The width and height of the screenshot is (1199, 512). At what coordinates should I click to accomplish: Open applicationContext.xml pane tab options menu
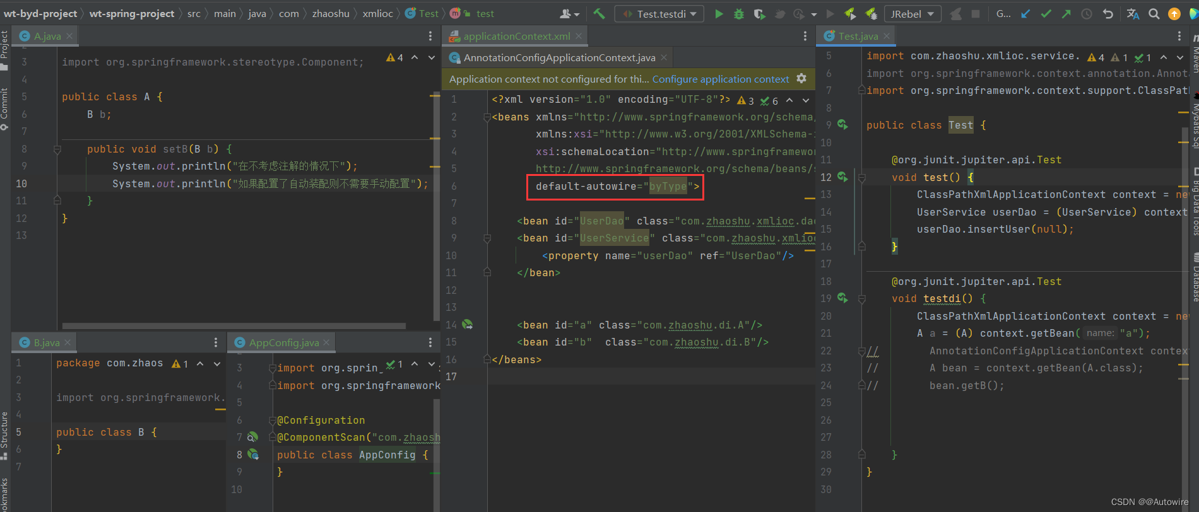click(805, 37)
